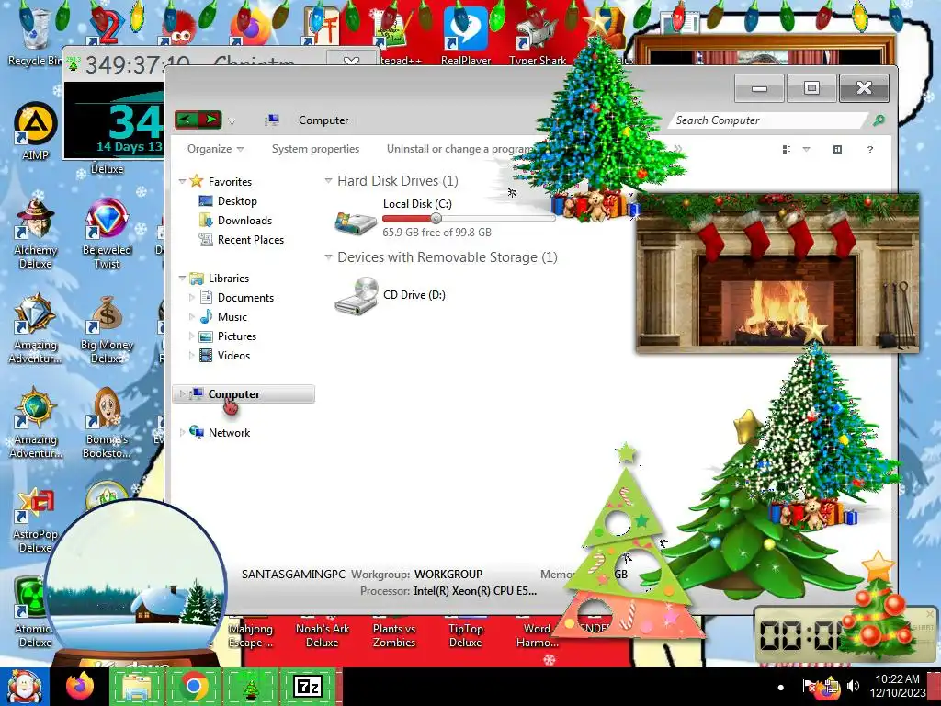The image size is (941, 706).
Task: Go forward with the Explorer forward arrow
Action: (210, 120)
